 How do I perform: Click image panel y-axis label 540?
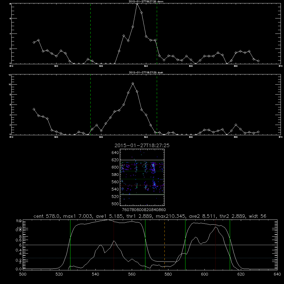pyautogui.click(x=115, y=189)
